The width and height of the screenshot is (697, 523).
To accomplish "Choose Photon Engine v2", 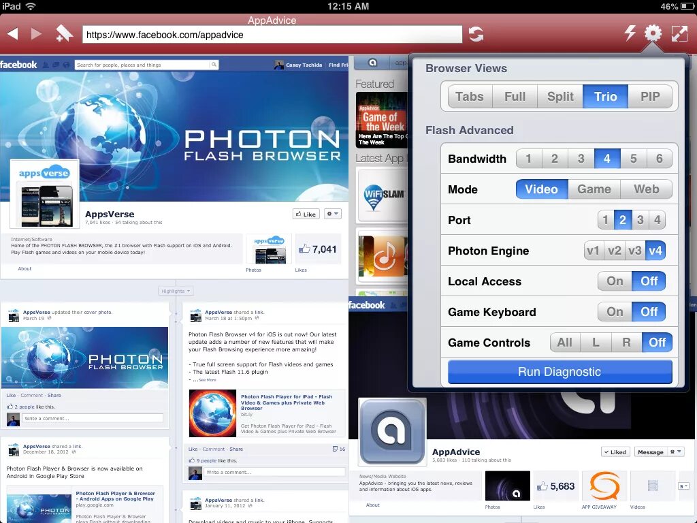I will pyautogui.click(x=615, y=251).
